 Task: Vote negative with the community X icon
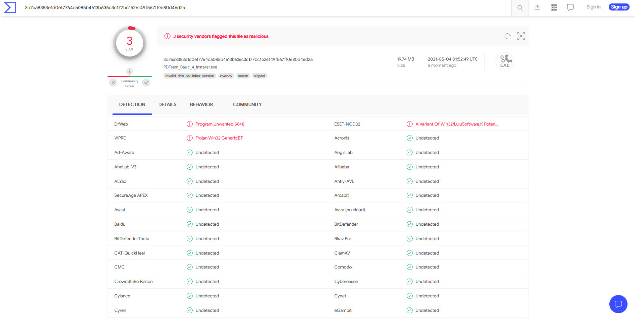coord(113,83)
